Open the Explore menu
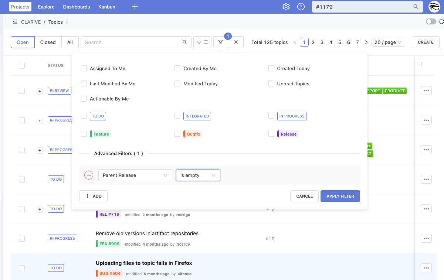Screen dimensions: 444x280 [x=46, y=7]
